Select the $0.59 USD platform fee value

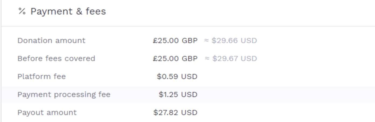click(177, 77)
